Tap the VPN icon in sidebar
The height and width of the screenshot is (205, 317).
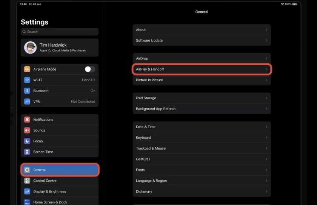pyautogui.click(x=27, y=102)
